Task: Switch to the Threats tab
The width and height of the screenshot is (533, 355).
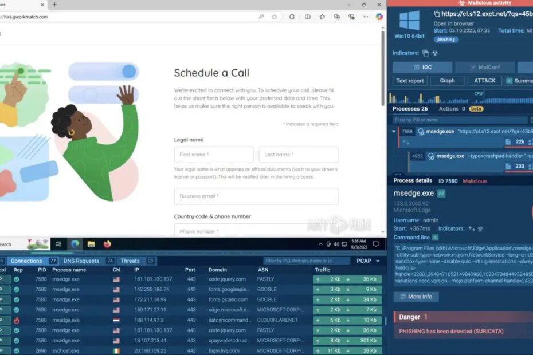Action: point(138,261)
